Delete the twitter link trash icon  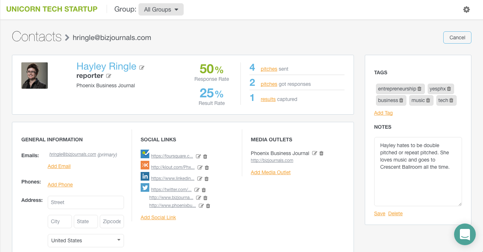tap(204, 190)
